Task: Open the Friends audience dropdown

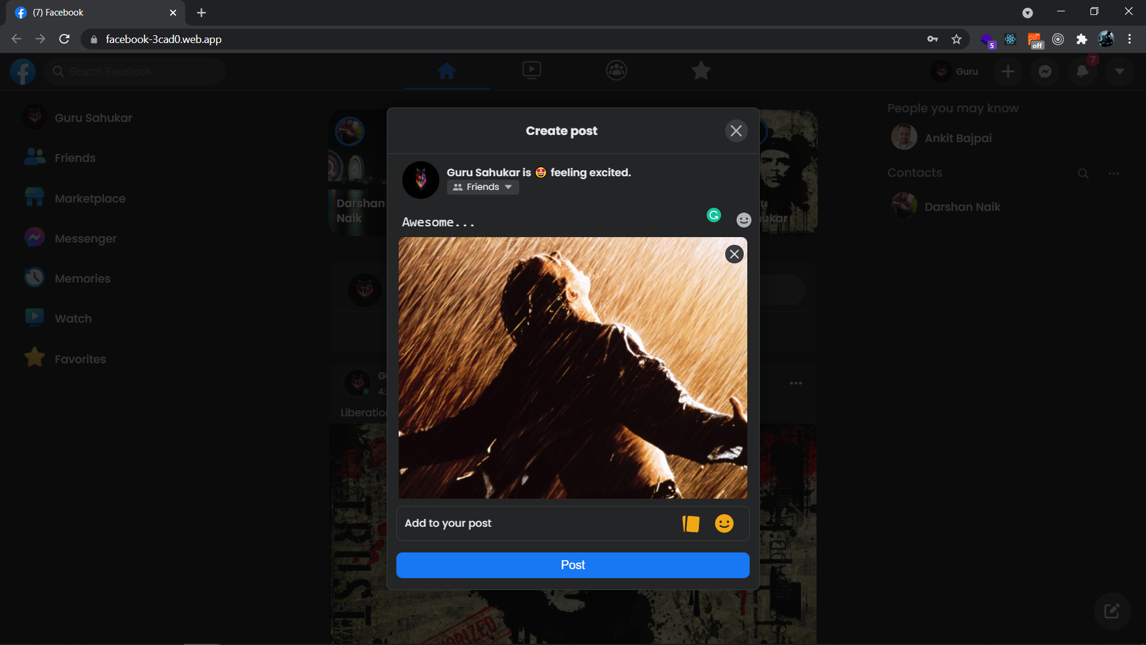Action: (x=483, y=187)
